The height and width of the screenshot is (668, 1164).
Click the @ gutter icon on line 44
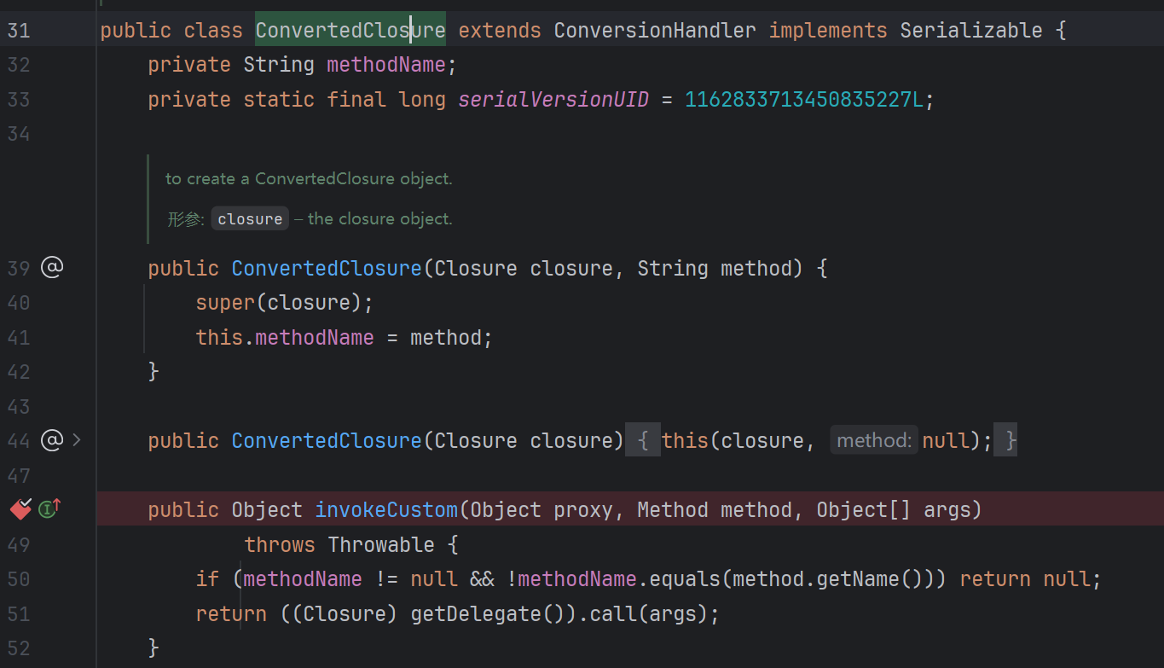(52, 440)
